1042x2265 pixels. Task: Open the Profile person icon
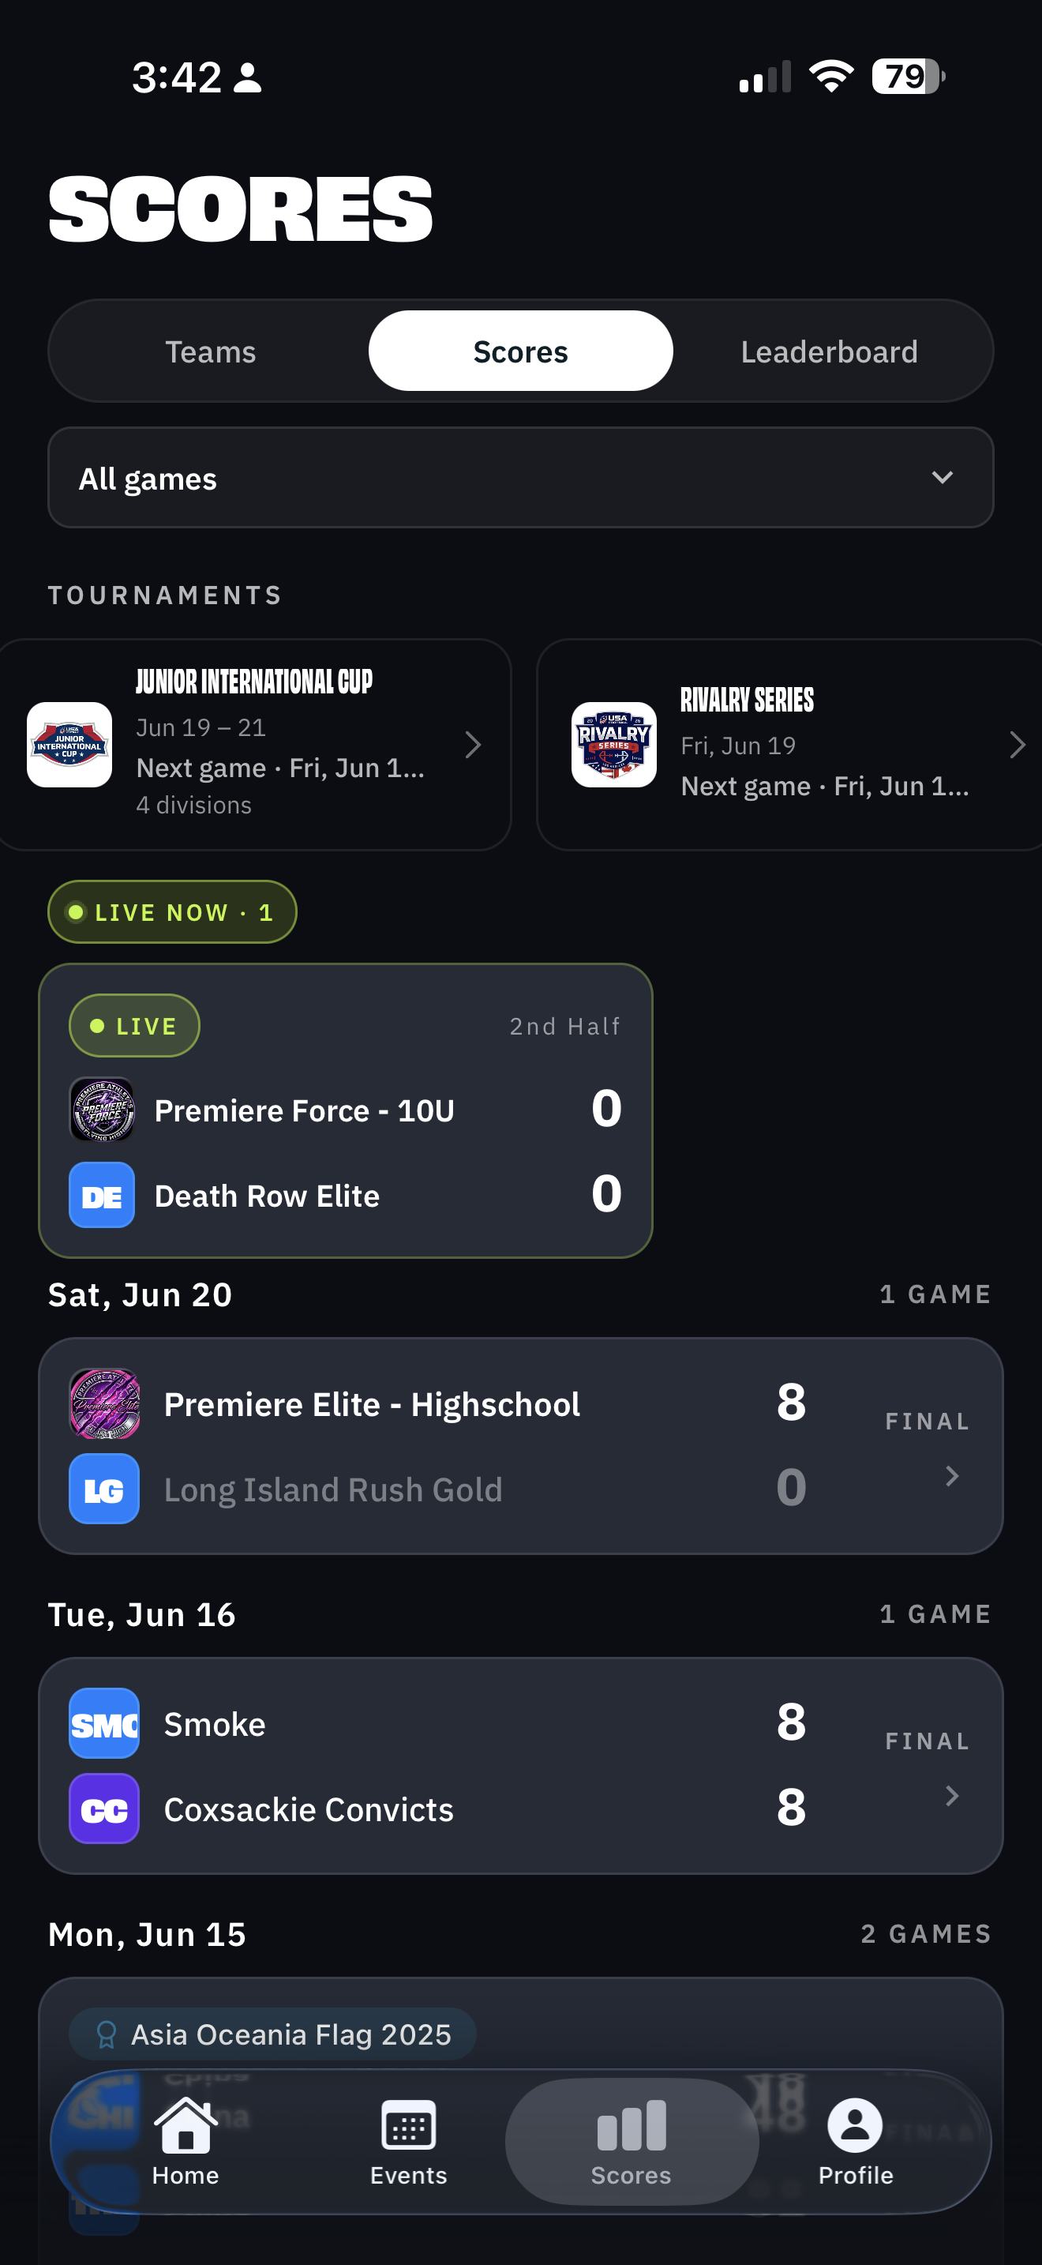tap(855, 2125)
